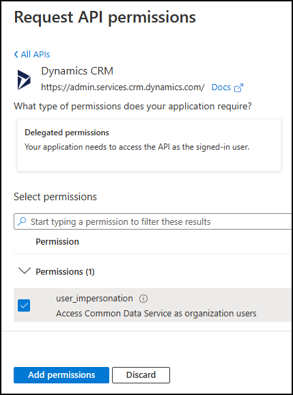Click the 'Permissions (1)' group label
Screen dimensions: 293x395
(x=65, y=271)
